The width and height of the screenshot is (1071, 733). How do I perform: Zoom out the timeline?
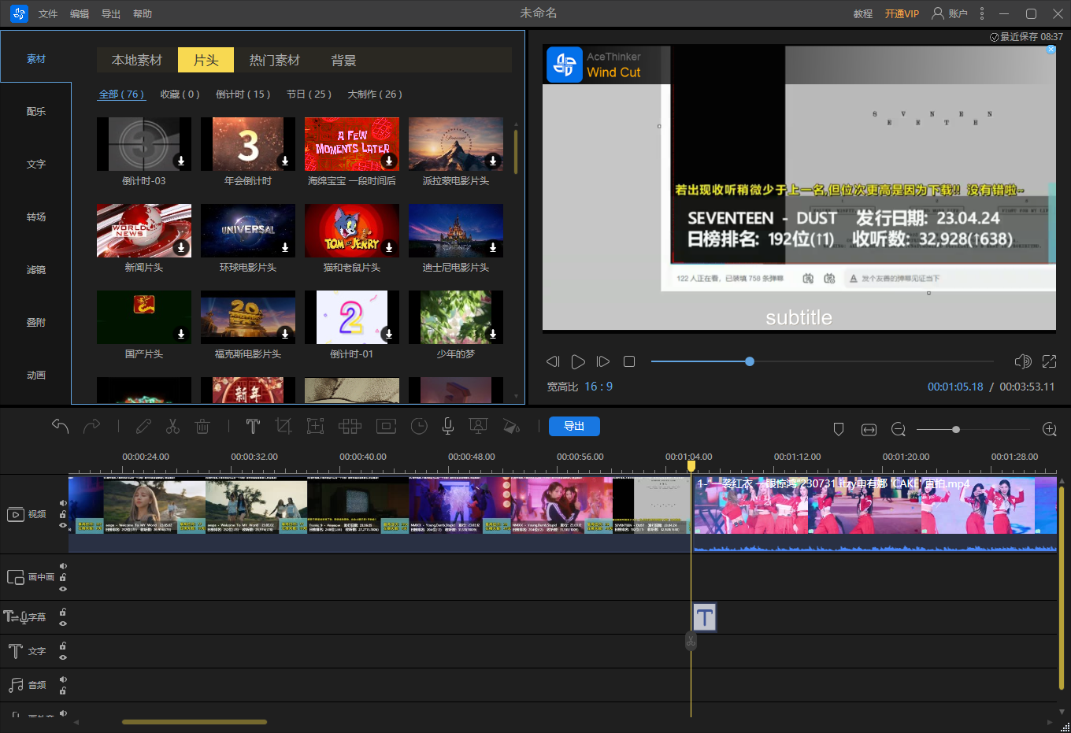pos(899,429)
